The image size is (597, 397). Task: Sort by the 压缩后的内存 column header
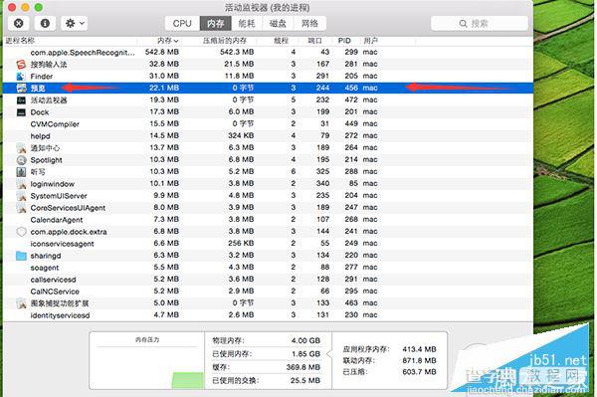pyautogui.click(x=224, y=41)
